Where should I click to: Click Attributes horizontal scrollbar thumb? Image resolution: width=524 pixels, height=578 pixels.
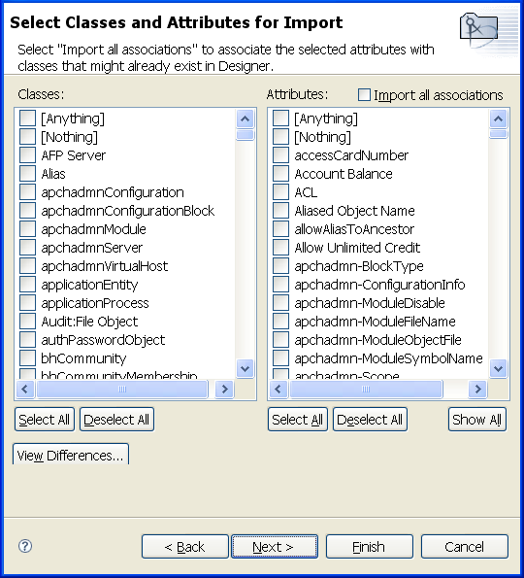pos(366,389)
